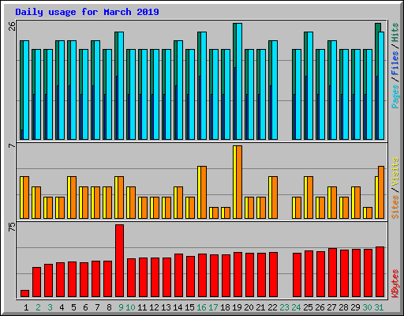Click the y-axis value 7
This screenshot has height=316, width=404.
[x=12, y=145]
